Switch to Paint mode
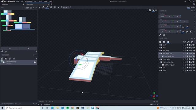The height and width of the screenshot is (110, 196). pos(193,7)
